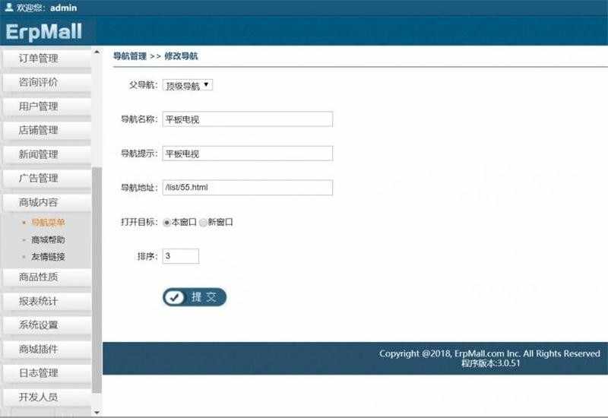Click the checkmark icon on the submit button
Screen dimensions: 608x418
(175, 297)
